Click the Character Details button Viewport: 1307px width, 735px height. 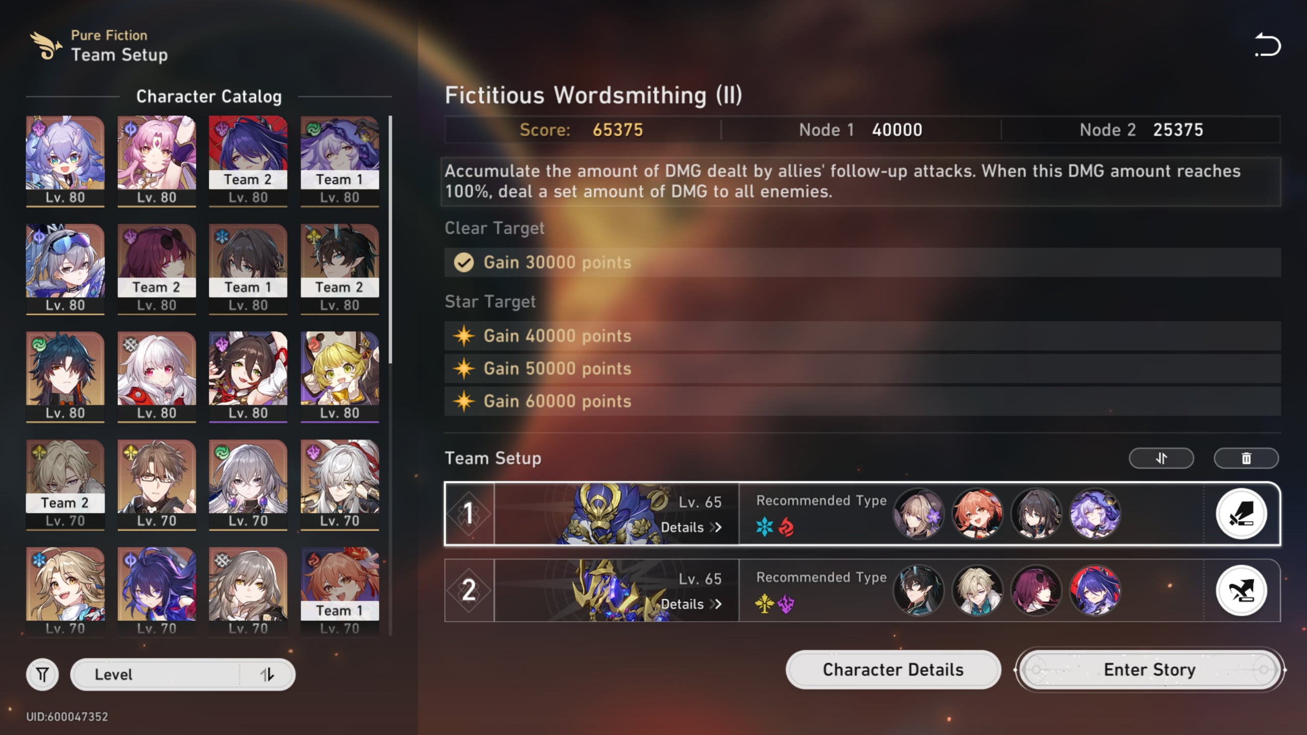pyautogui.click(x=893, y=669)
